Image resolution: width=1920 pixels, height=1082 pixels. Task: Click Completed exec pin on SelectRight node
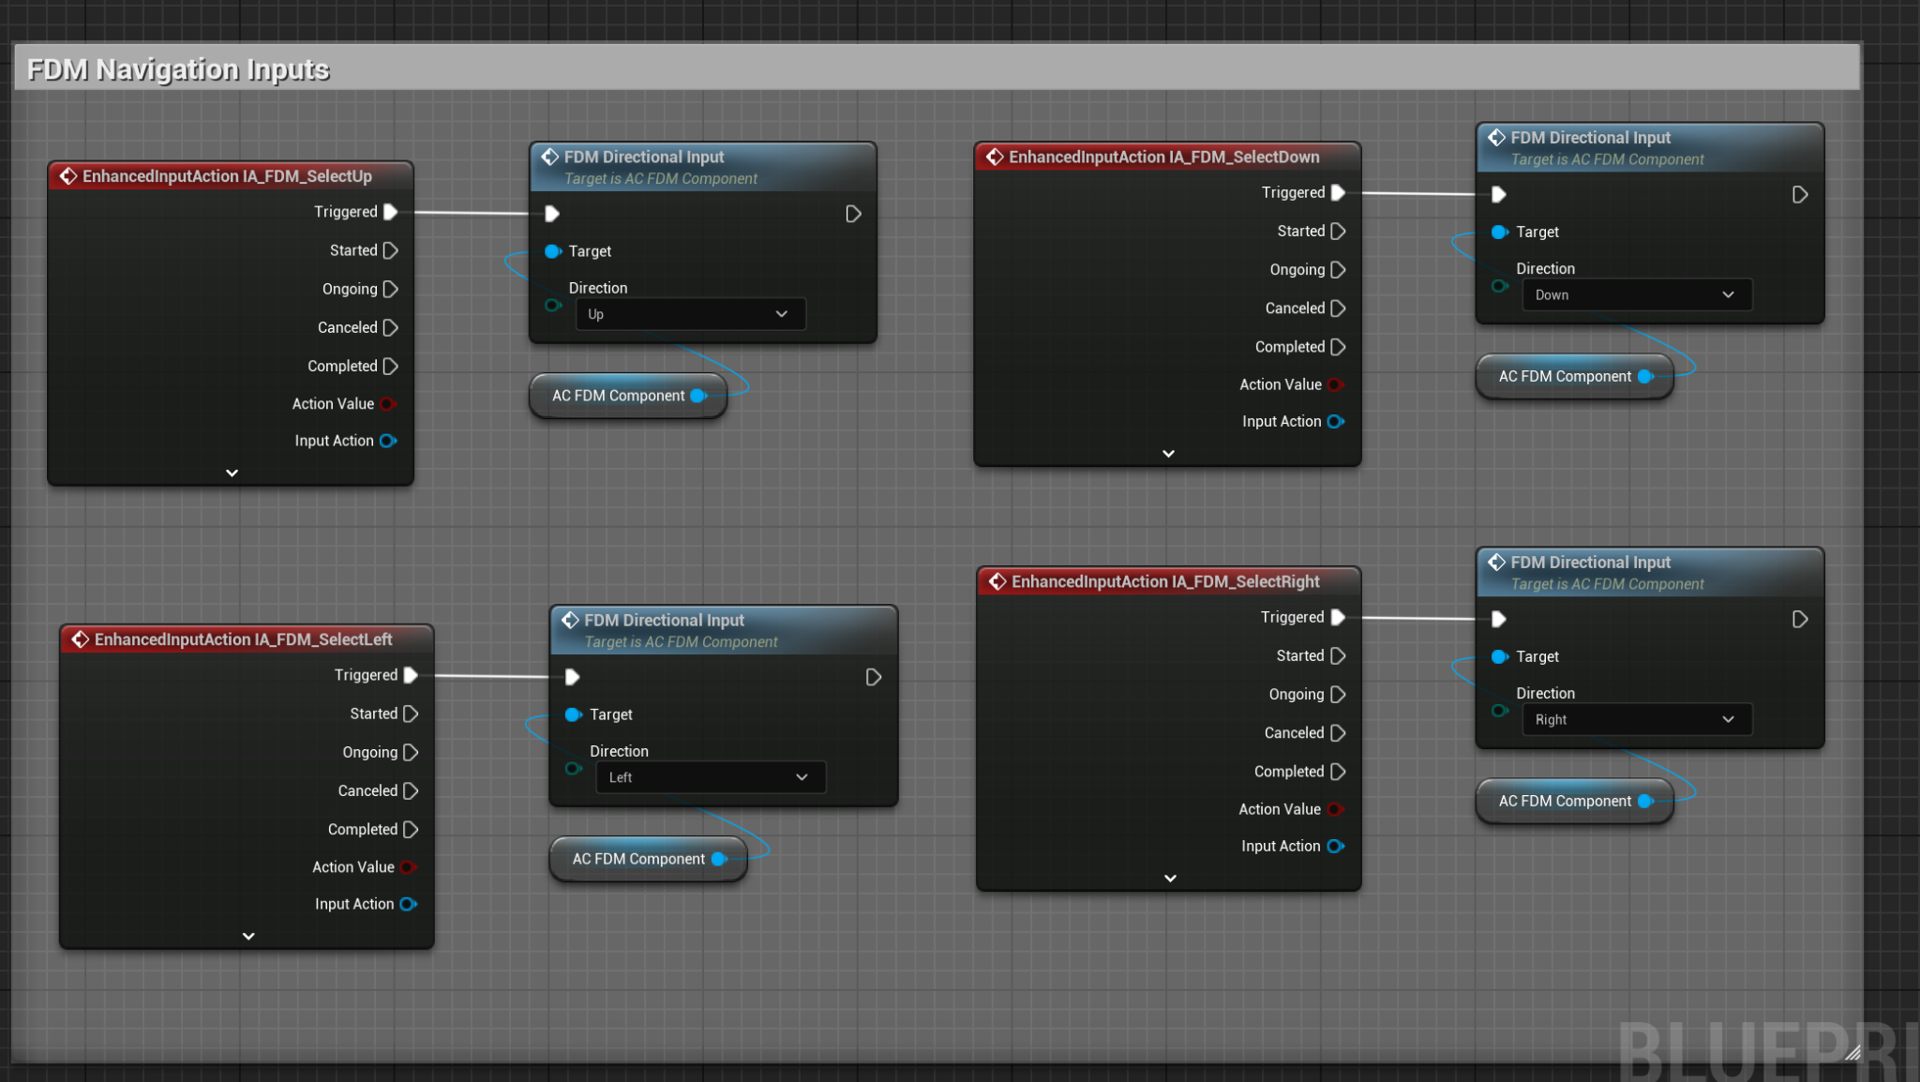pos(1338,772)
